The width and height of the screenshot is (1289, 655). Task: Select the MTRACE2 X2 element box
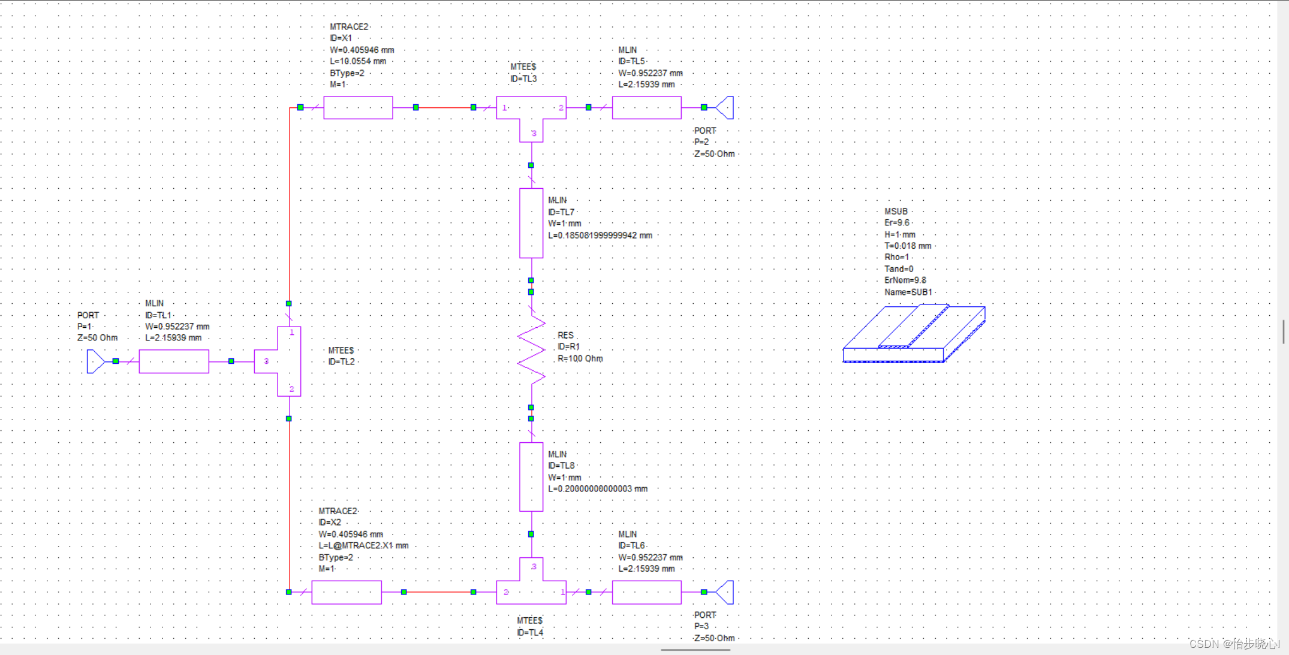coord(347,592)
